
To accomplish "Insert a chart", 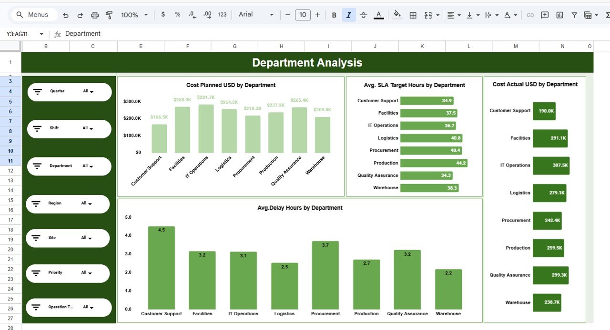I will pyautogui.click(x=559, y=15).
